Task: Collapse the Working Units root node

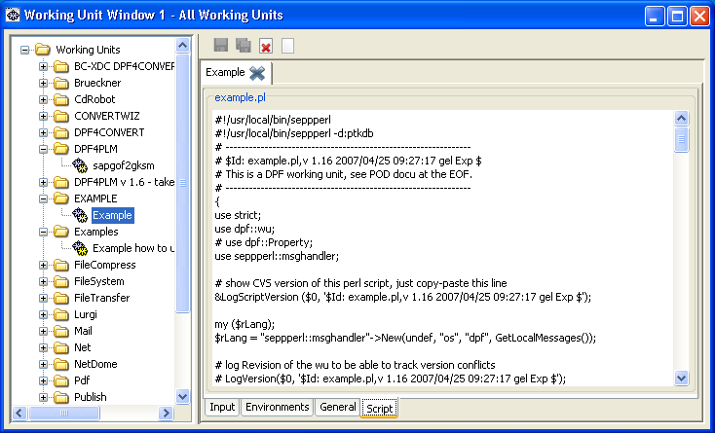Action: (24, 50)
